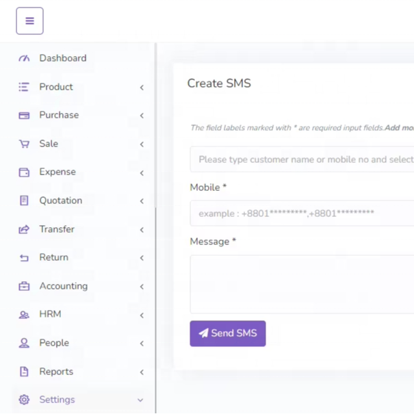Click the customer name search field

click(x=302, y=159)
